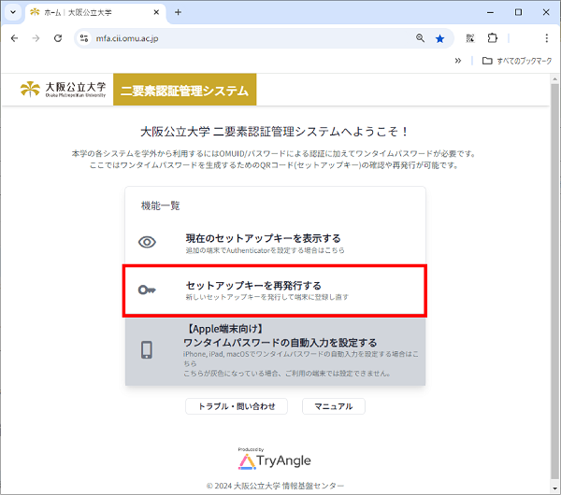Click the マニュアル button
This screenshot has height=495, width=561.
click(x=333, y=406)
